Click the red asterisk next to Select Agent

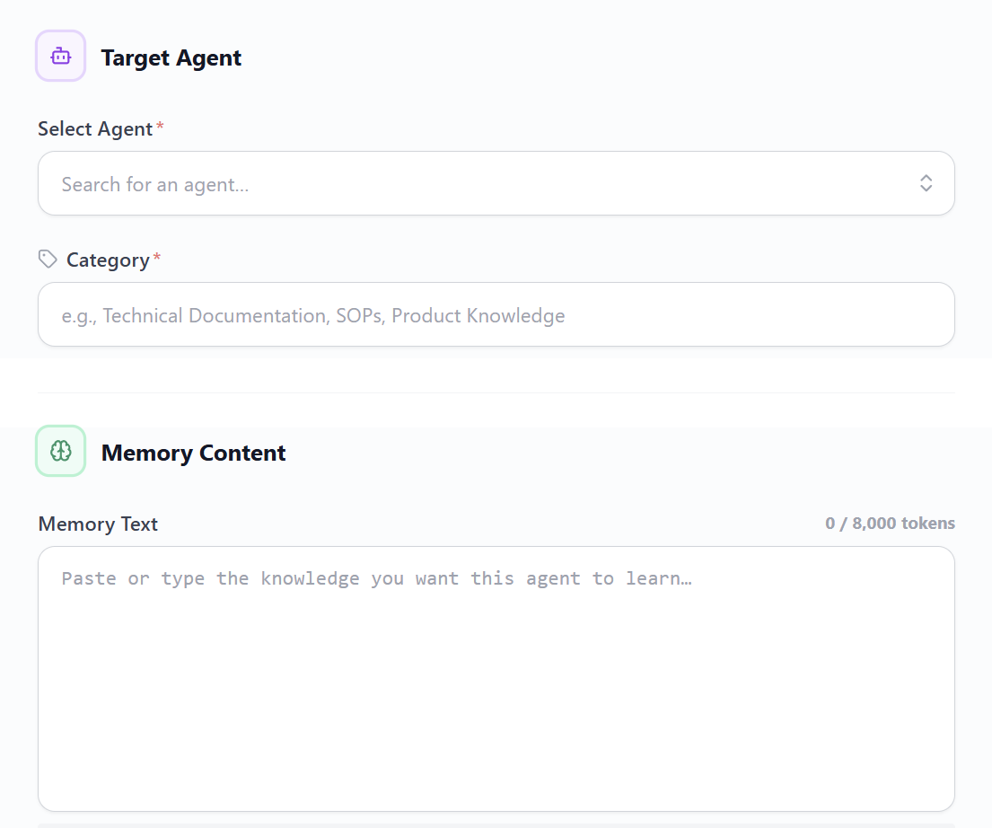pos(160,128)
